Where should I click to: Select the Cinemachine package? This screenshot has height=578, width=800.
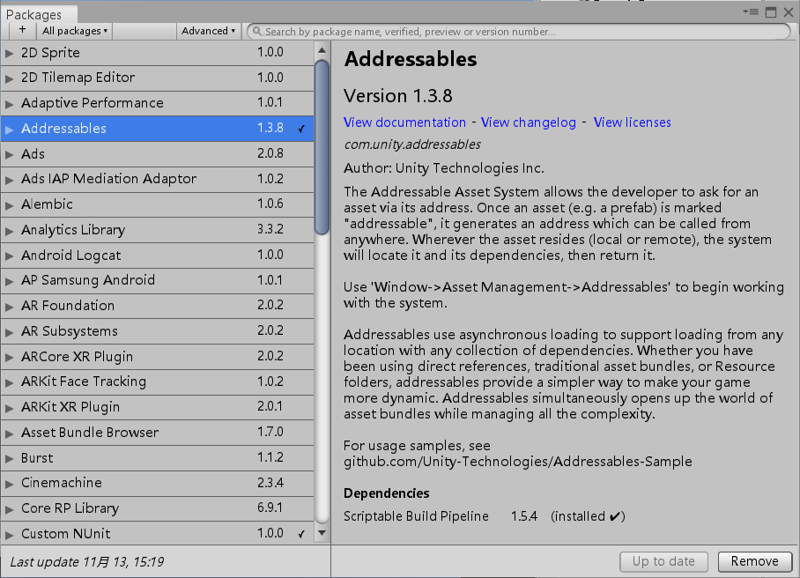(157, 483)
